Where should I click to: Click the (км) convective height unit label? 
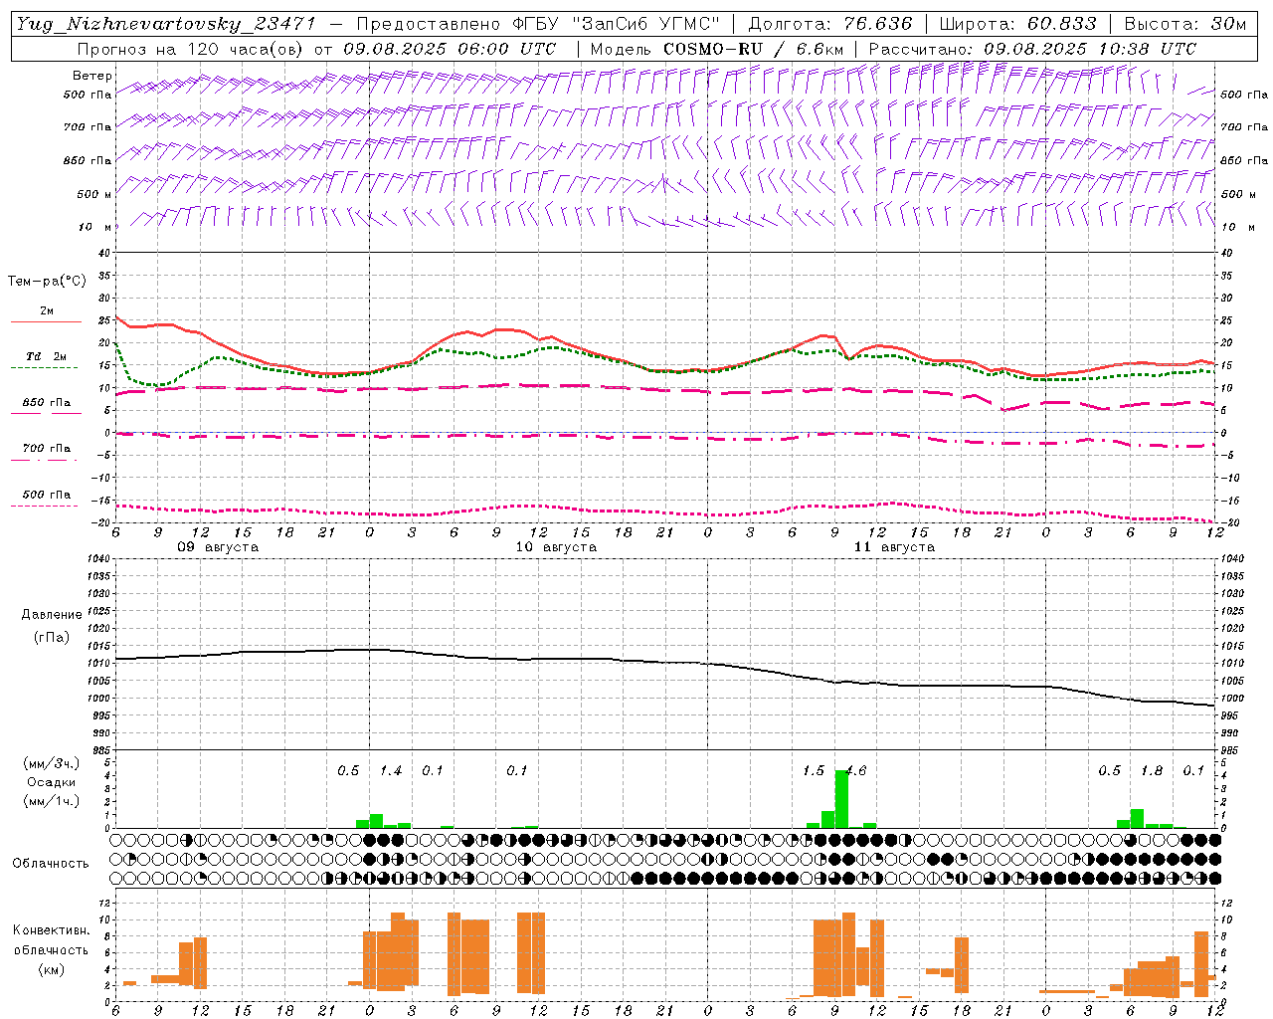[x=51, y=968]
